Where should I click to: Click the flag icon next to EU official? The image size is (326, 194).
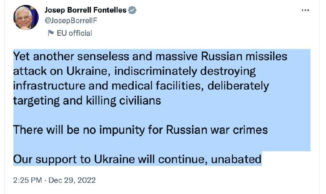click(51, 33)
